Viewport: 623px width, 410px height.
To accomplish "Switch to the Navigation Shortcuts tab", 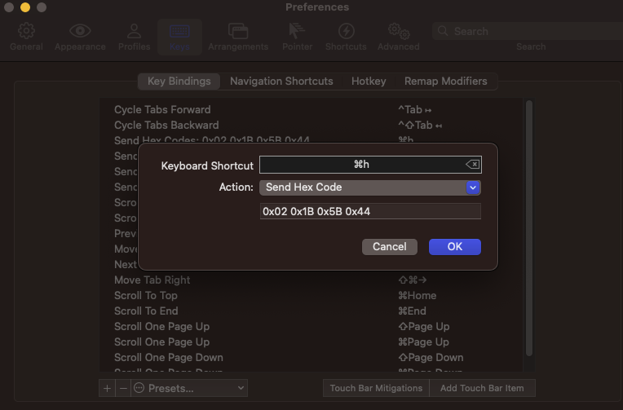I will click(x=281, y=82).
